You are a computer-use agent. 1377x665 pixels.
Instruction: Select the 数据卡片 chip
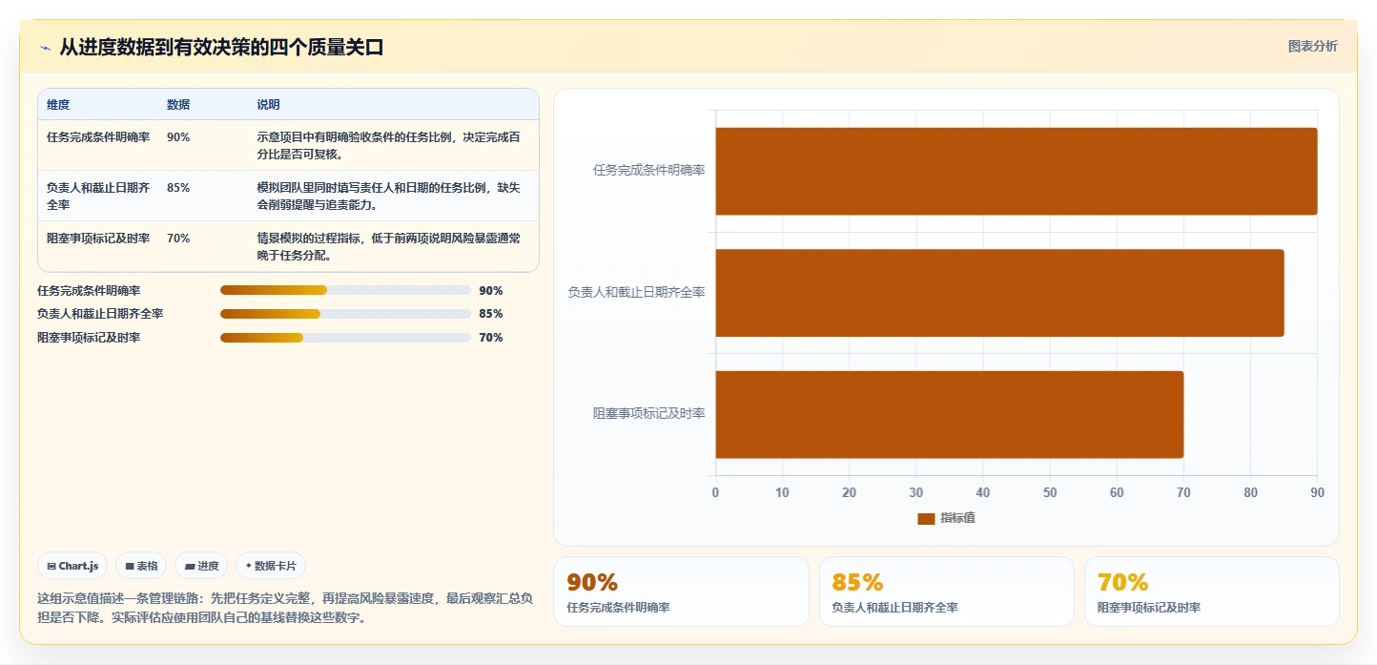[x=271, y=566]
